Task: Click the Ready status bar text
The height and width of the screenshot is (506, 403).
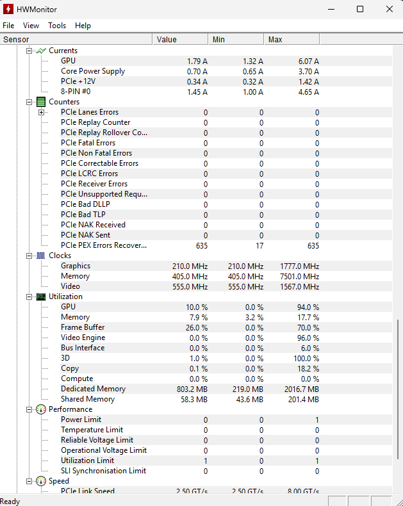Action: [x=10, y=502]
